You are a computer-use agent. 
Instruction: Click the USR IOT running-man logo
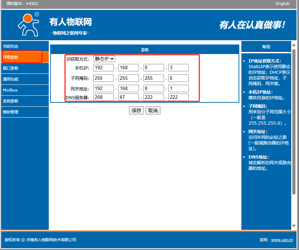click(x=28, y=24)
